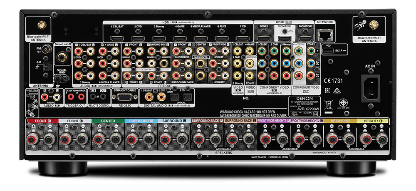This screenshot has height=191, width=416.
Task: Click the coaxial 2 DVD digital input
Action: pyautogui.click(x=161, y=97)
